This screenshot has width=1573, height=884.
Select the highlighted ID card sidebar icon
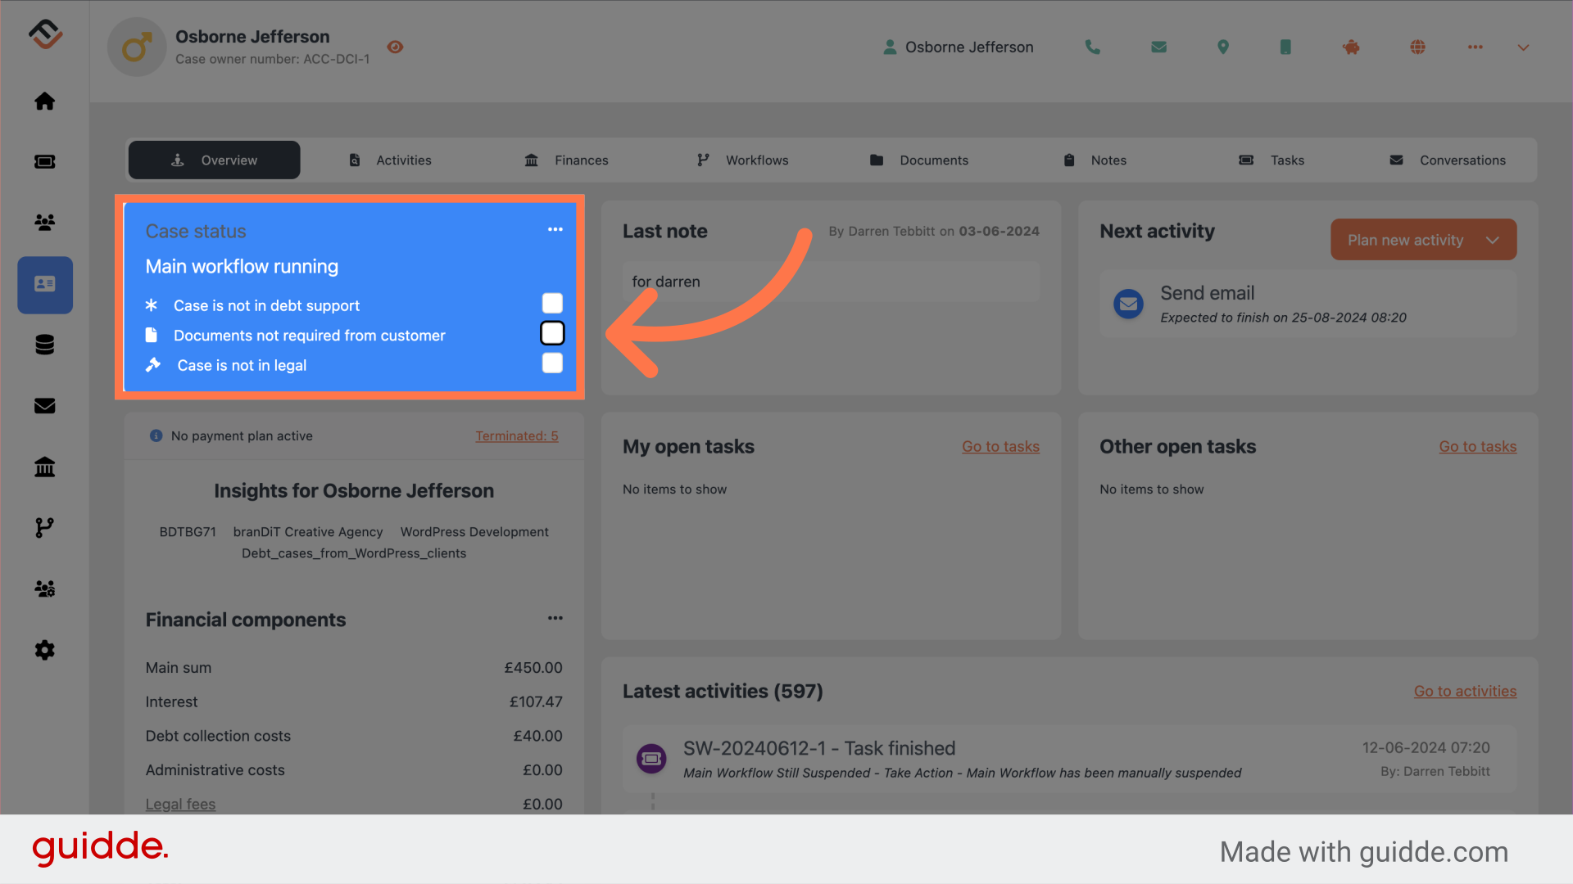click(45, 285)
